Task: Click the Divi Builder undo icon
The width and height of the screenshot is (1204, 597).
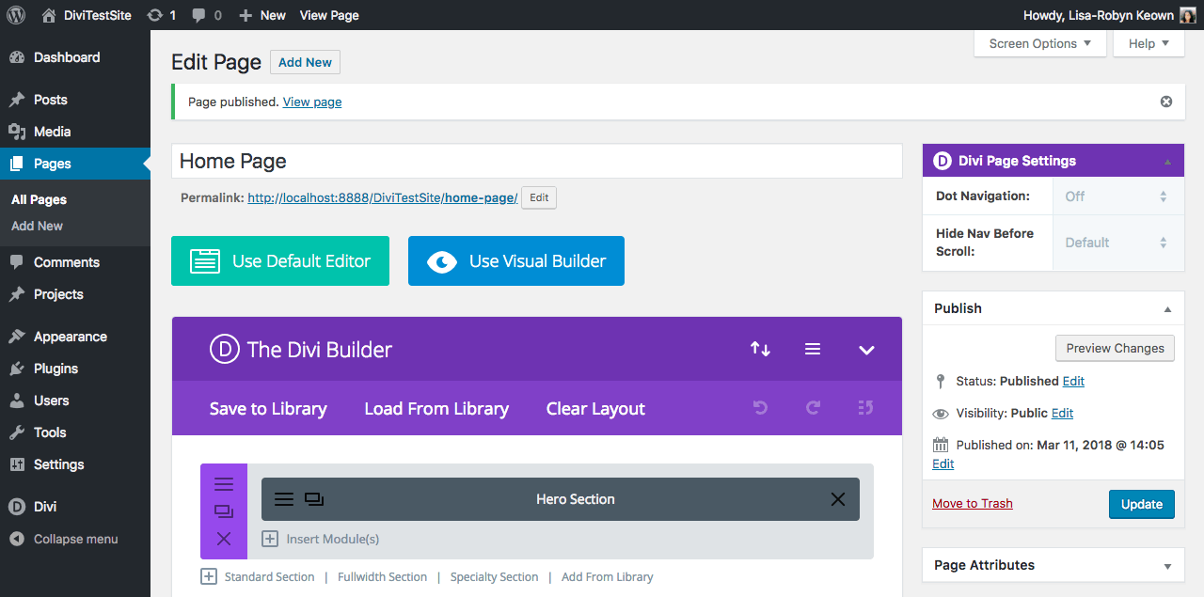Action: pyautogui.click(x=760, y=408)
